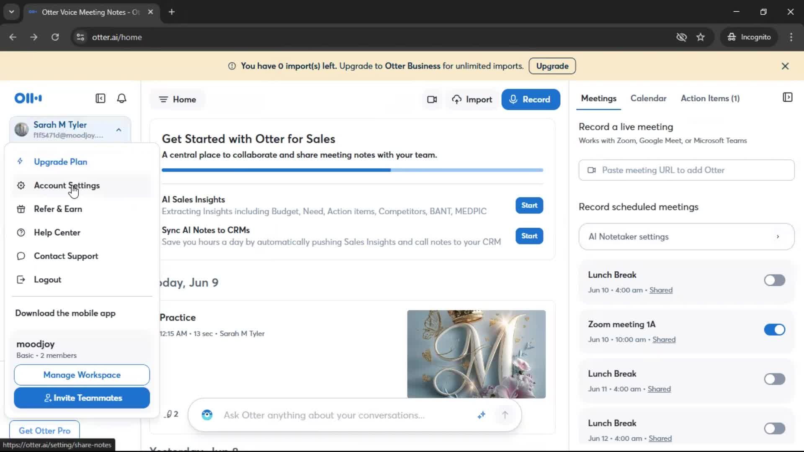Viewport: 804px width, 452px height.
Task: Click the Otter logo in the sidebar
Action: (28, 98)
